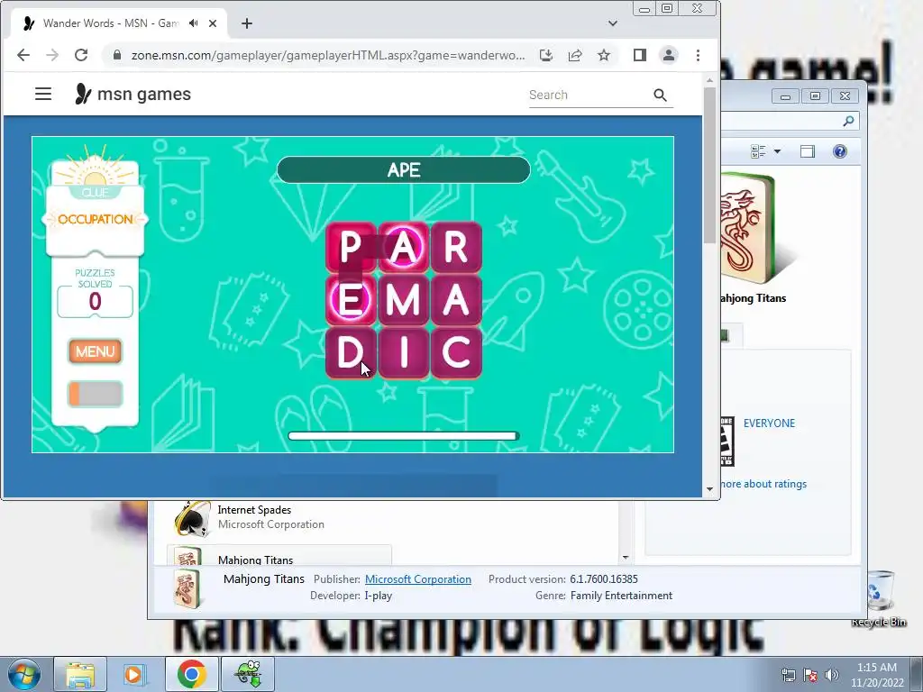Viewport: 923px width, 692px height.
Task: Select the letter tile P
Action: 351,247
